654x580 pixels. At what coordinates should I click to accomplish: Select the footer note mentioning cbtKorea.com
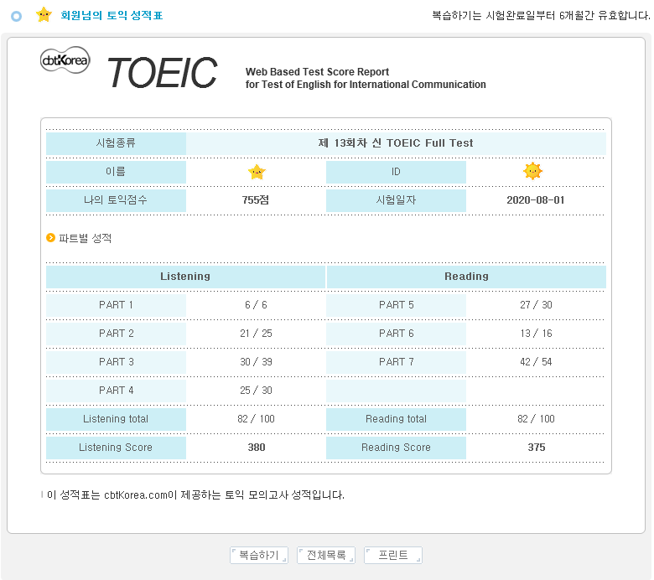pos(195,495)
